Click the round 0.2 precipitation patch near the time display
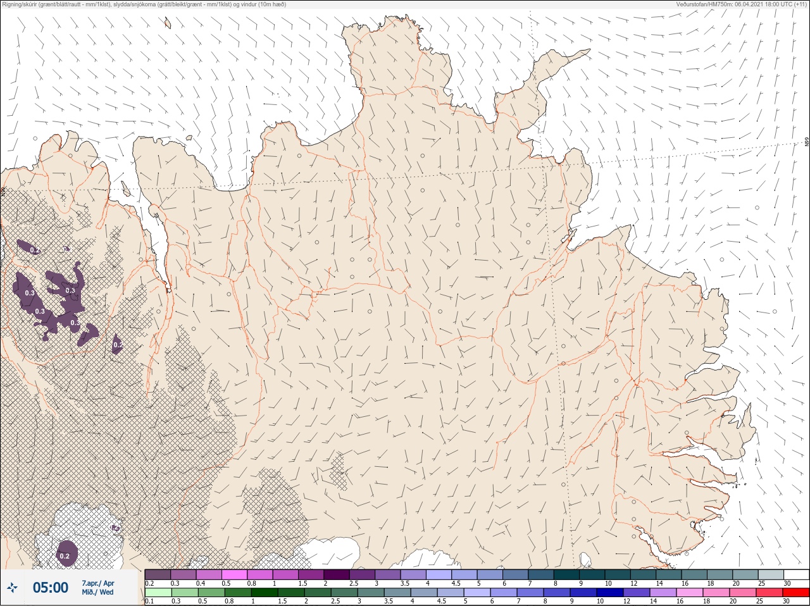This screenshot has height=606, width=810. pyautogui.click(x=66, y=552)
